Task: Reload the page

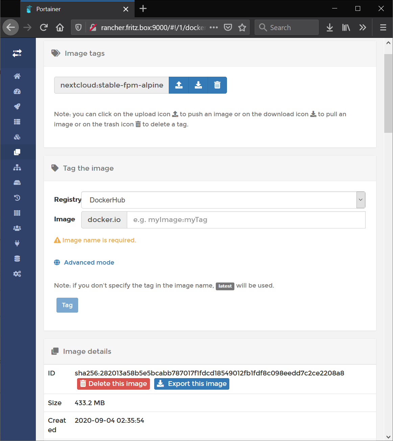Action: pos(44,27)
